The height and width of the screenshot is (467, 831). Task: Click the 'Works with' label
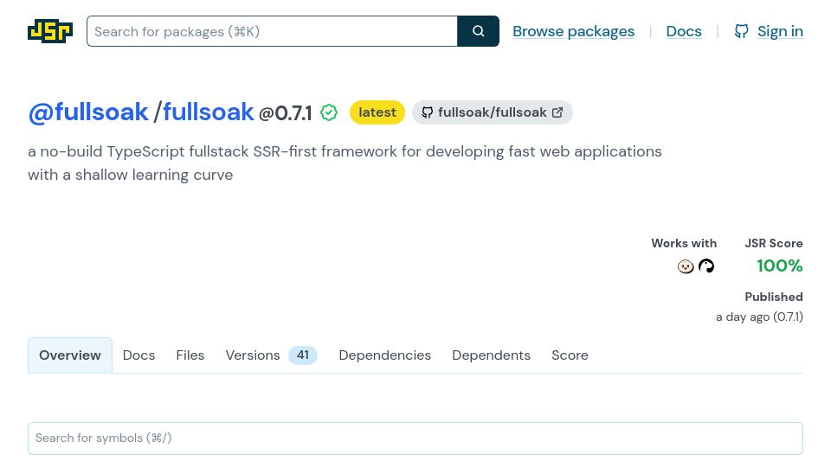[684, 244]
